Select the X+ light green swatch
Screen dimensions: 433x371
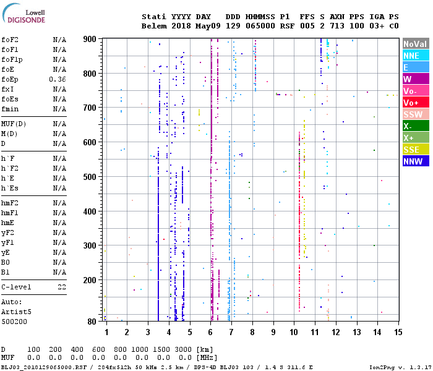point(416,138)
